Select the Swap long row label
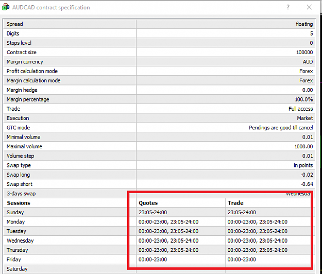The width and height of the screenshot is (322, 274). (x=18, y=175)
